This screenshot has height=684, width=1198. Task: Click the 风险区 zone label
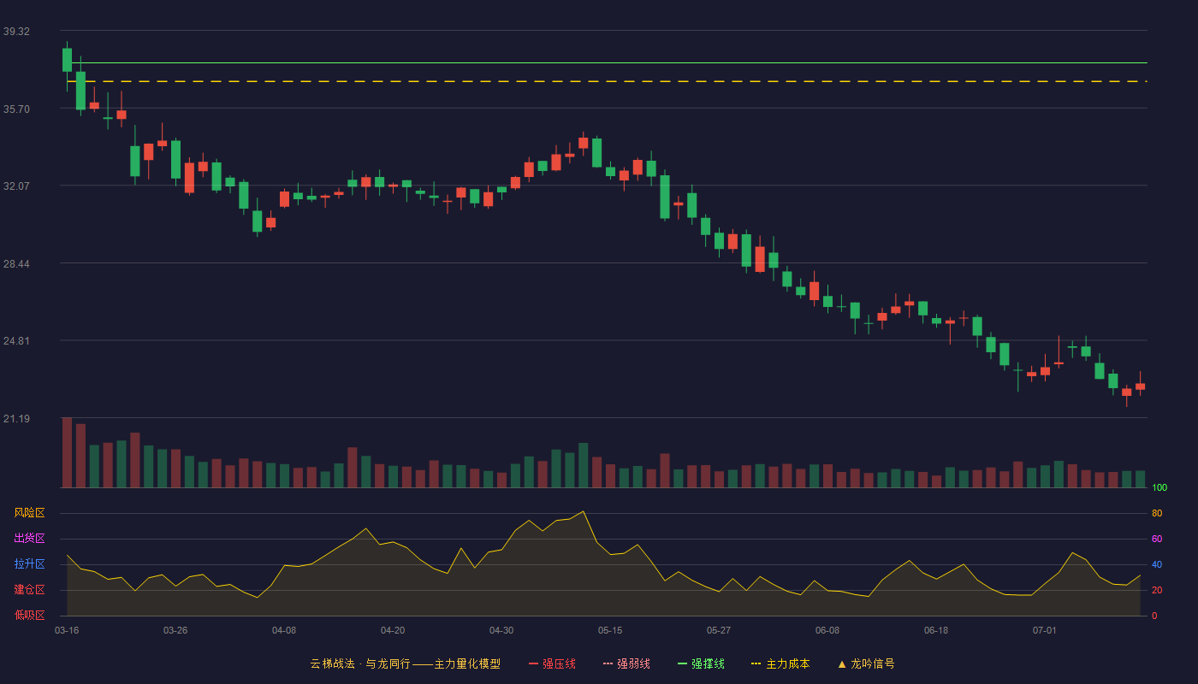[29, 513]
